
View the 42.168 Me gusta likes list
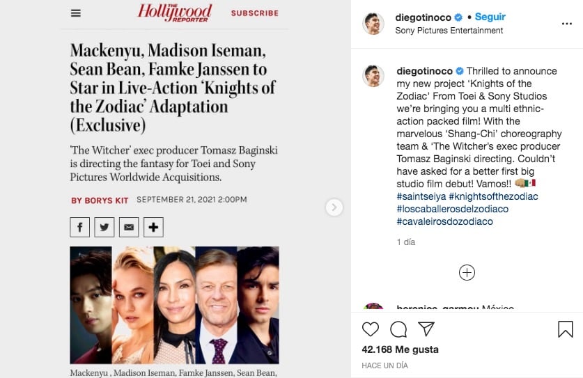(x=400, y=349)
